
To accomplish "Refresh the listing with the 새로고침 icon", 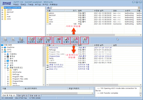I will (74, 40).
